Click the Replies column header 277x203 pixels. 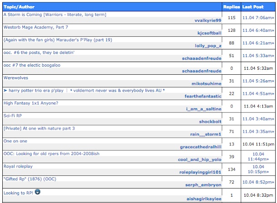232,7
